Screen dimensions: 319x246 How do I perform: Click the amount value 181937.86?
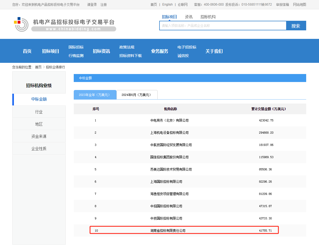point(266,145)
